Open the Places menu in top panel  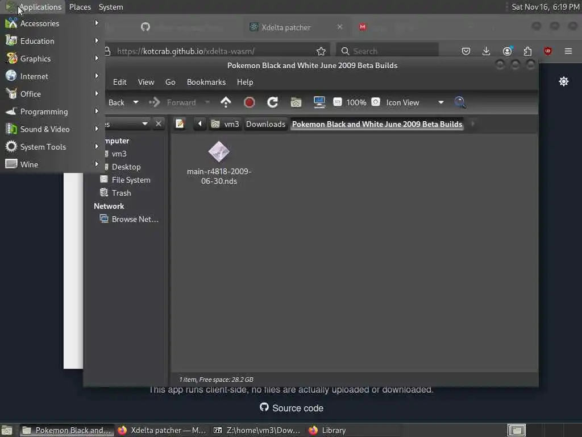pos(80,7)
